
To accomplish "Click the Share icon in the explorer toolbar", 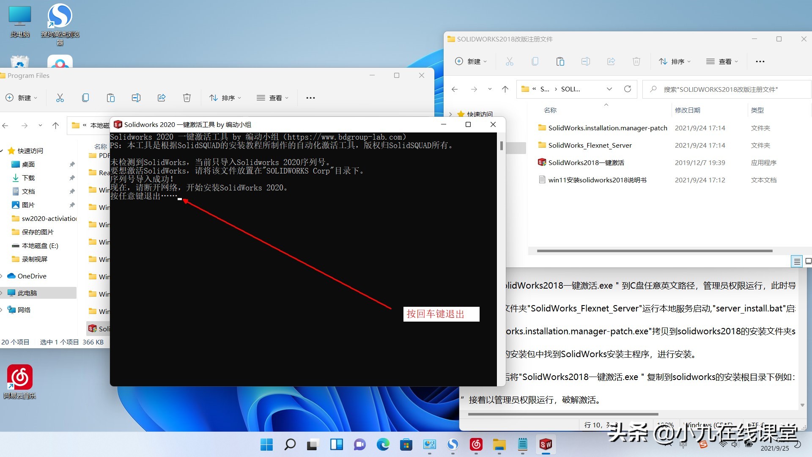I will coord(611,61).
